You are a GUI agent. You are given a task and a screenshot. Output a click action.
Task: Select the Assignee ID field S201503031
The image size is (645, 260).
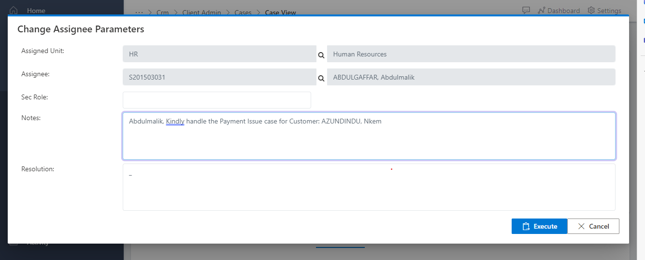click(219, 77)
